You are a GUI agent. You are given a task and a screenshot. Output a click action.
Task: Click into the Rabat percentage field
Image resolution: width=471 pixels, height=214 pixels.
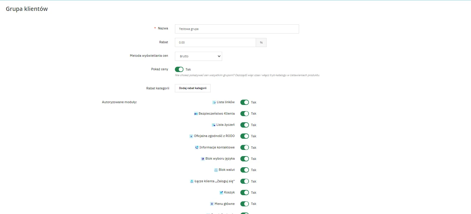[215, 42]
